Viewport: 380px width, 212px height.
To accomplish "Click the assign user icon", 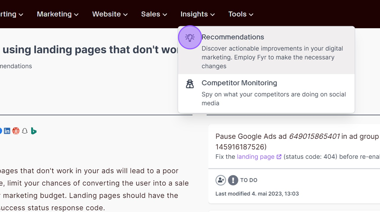I will tap(221, 180).
